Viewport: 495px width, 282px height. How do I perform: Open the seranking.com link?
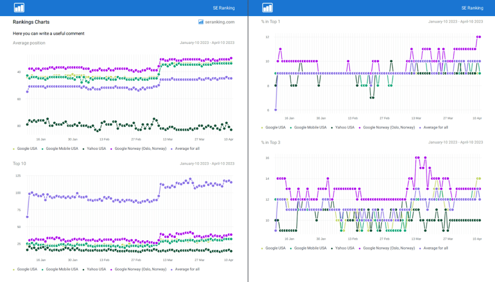click(220, 22)
